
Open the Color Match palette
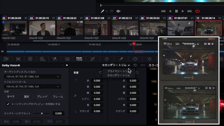(x=18, y=59)
